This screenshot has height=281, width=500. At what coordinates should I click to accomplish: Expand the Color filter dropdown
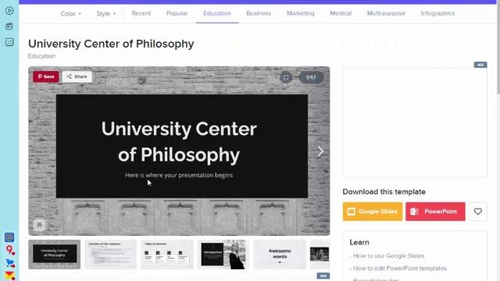[71, 14]
